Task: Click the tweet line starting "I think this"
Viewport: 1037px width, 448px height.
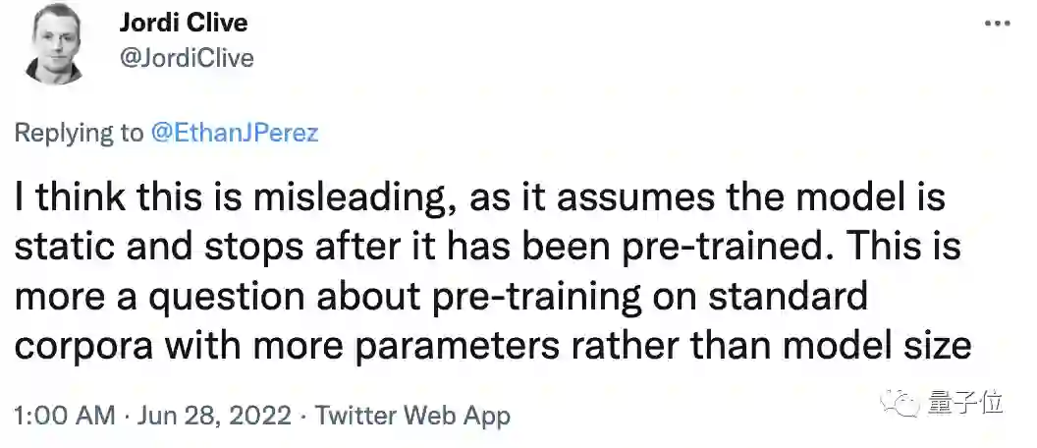Action: click(x=481, y=197)
